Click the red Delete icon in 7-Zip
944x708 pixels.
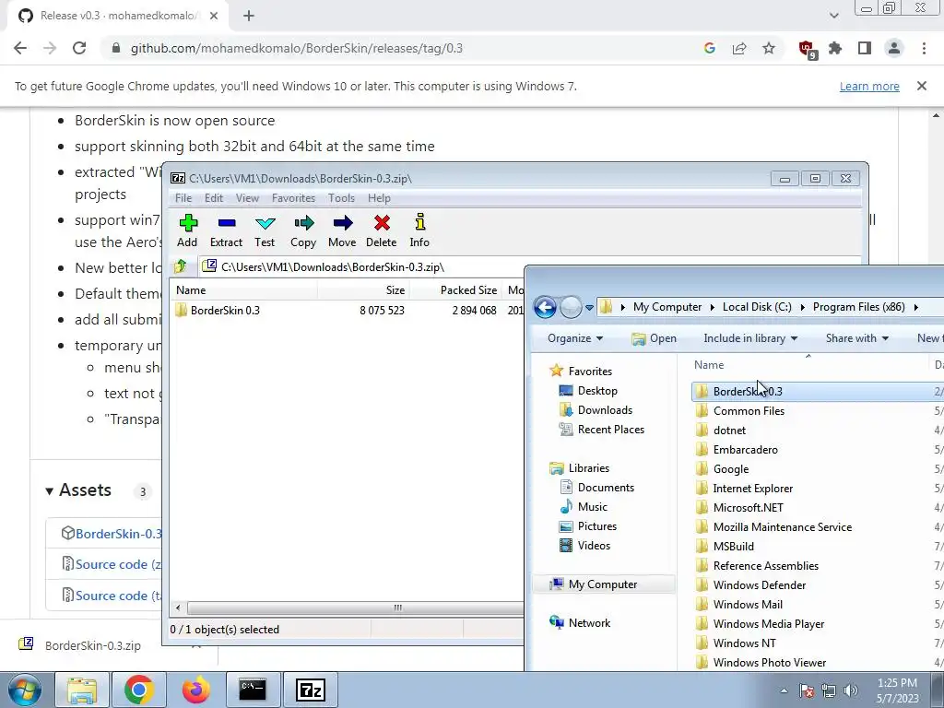[x=381, y=230]
